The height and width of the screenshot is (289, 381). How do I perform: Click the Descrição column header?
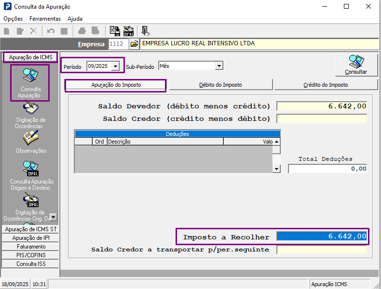pyautogui.click(x=165, y=142)
